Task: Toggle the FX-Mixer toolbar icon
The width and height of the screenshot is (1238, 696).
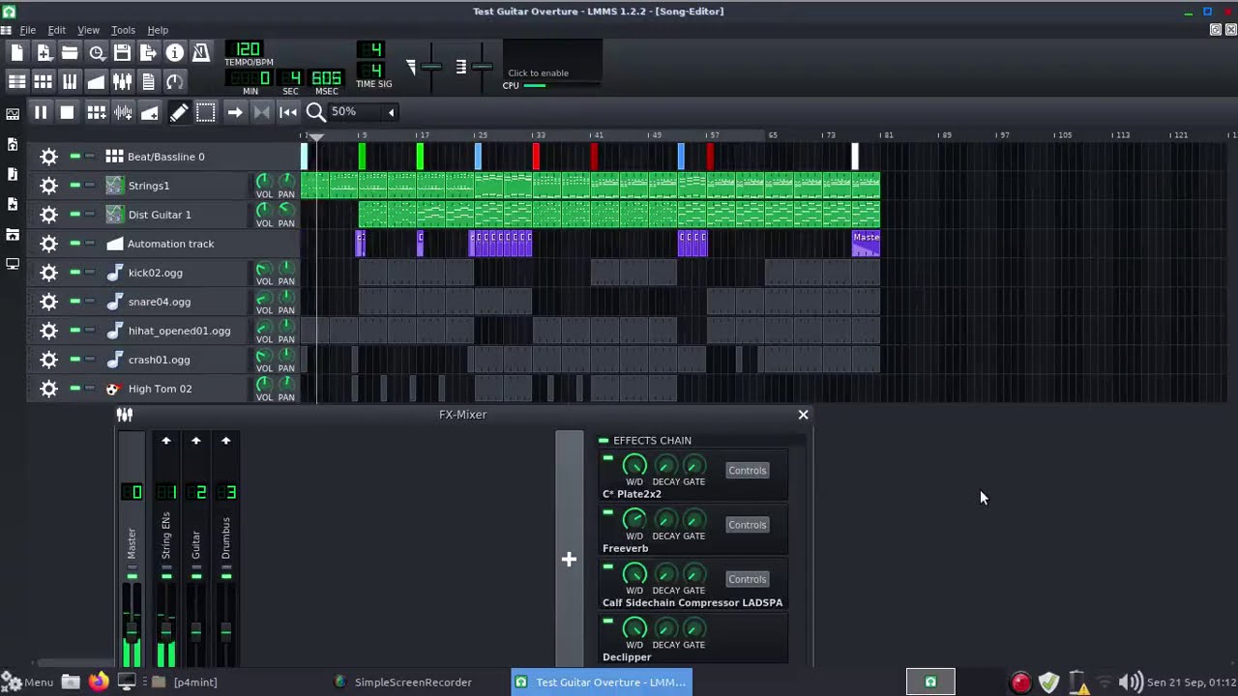Action: (x=122, y=82)
